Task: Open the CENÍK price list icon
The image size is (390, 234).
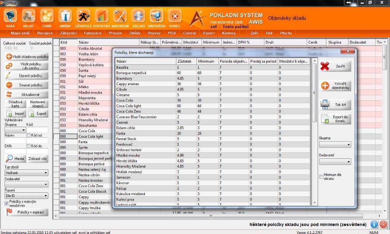Action: [x=47, y=18]
